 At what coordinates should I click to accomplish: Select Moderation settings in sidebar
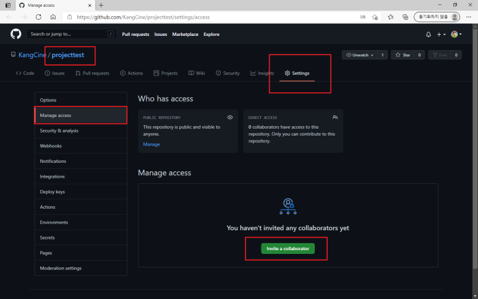click(x=81, y=268)
